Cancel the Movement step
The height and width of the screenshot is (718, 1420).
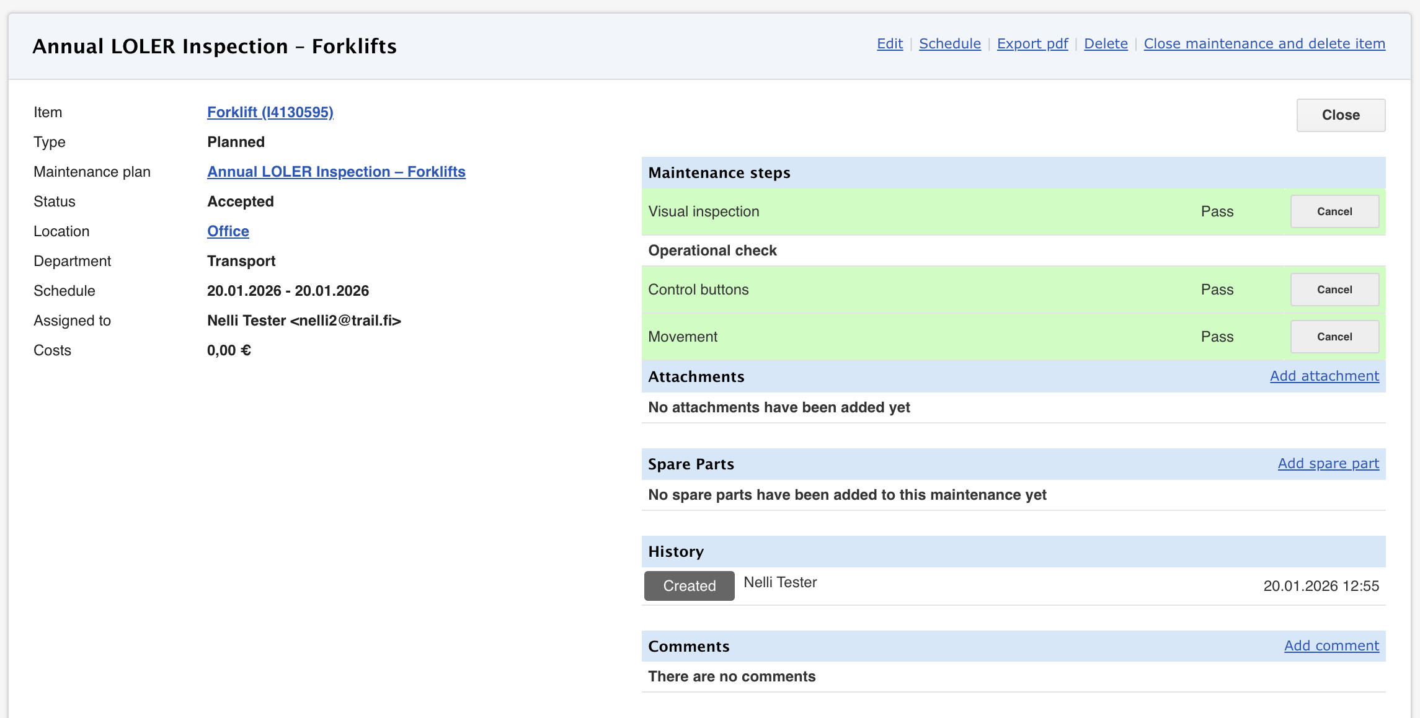(x=1334, y=337)
